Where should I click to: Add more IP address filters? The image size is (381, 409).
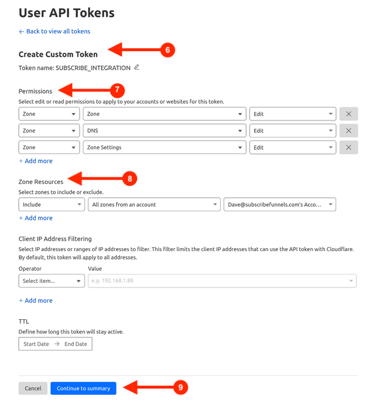[x=36, y=301]
